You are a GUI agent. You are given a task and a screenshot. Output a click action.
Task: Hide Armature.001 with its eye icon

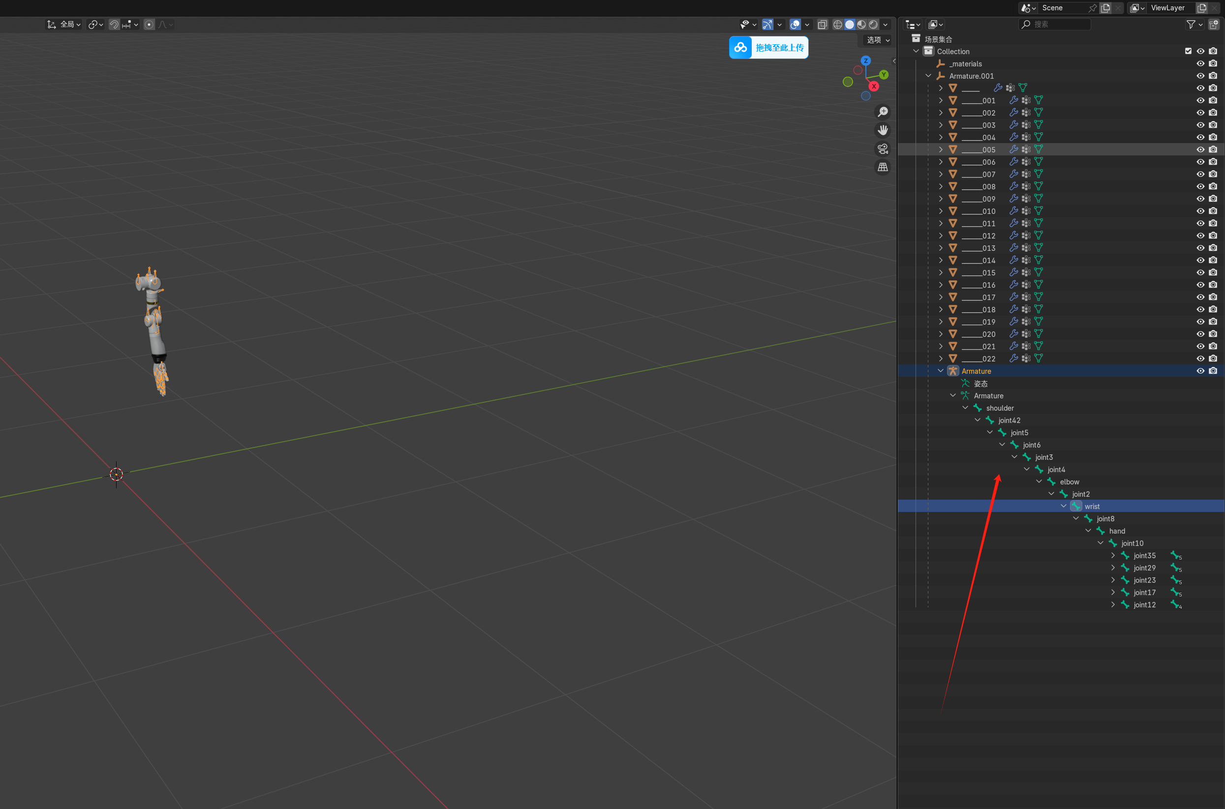tap(1200, 76)
